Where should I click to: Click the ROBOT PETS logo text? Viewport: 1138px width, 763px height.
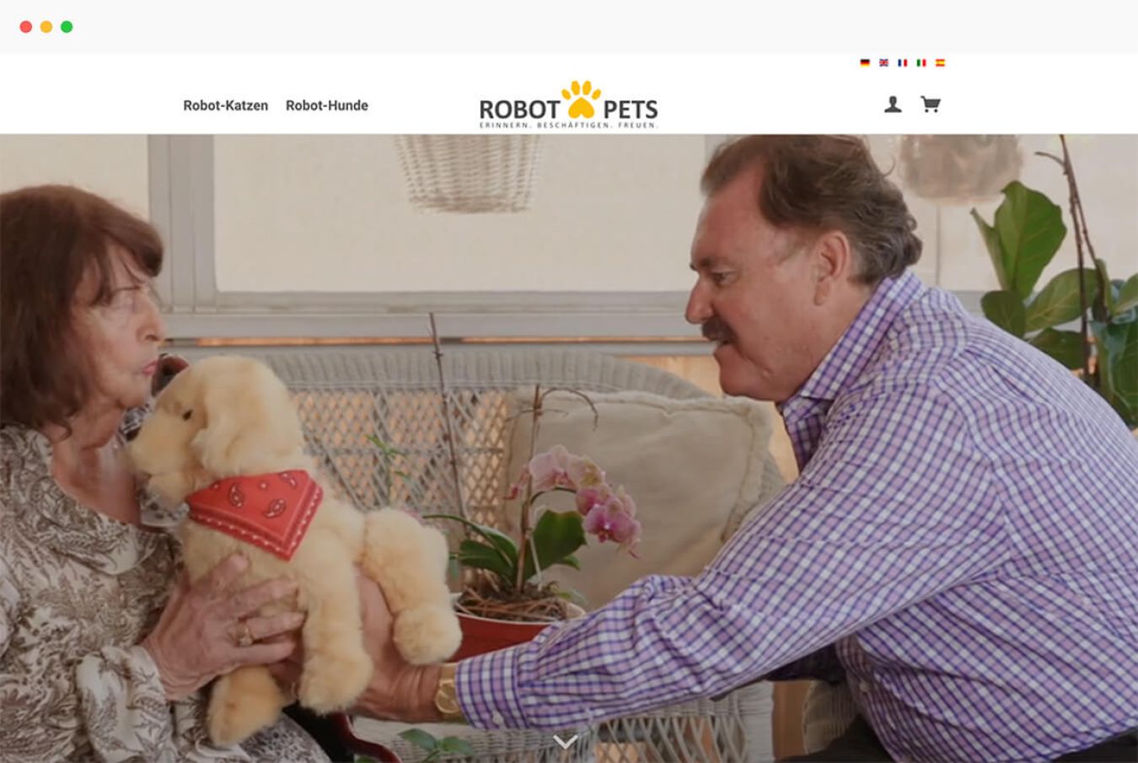click(568, 110)
